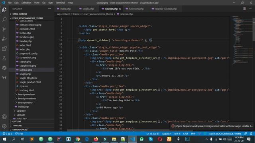The height and width of the screenshot is (143, 255).
Task: Change encoding via UTF-8 indicator
Action: [x=177, y=133]
